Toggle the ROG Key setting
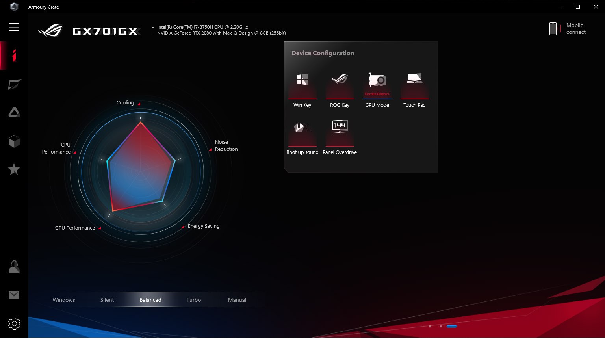The height and width of the screenshot is (338, 605). pyautogui.click(x=340, y=90)
